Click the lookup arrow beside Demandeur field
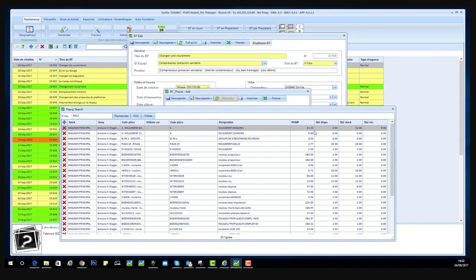This screenshot has height=280, width=476. (x=335, y=87)
